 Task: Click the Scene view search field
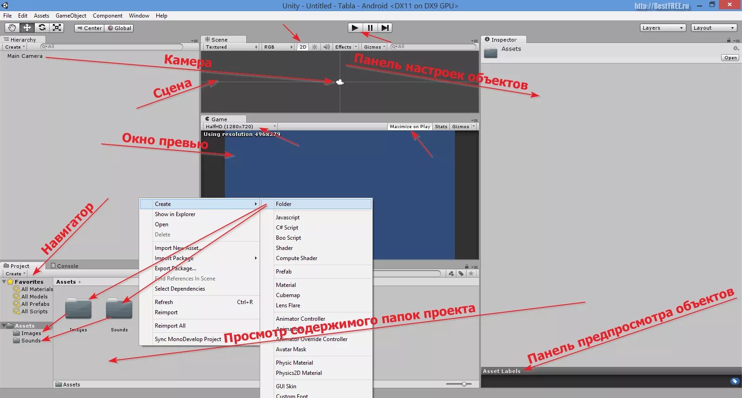click(x=434, y=47)
